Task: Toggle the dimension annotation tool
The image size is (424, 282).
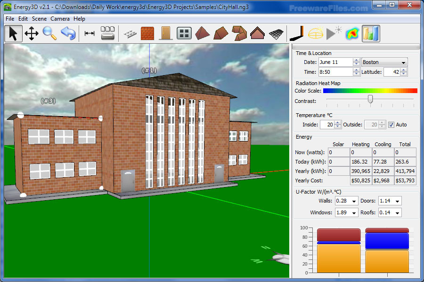Action: [x=90, y=33]
